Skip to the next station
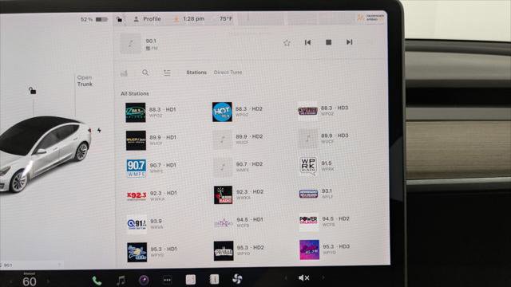 350,42
